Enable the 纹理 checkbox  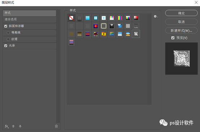pyautogui.click(x=8, y=39)
